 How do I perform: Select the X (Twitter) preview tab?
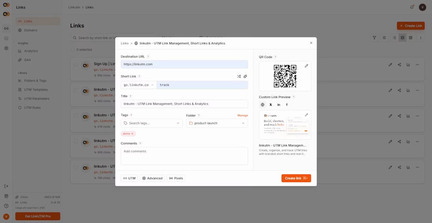click(x=271, y=104)
